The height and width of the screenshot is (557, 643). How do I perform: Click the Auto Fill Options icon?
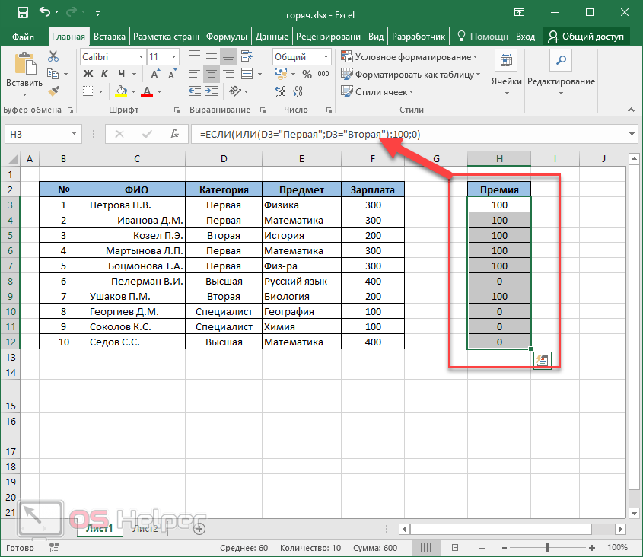coord(543,361)
